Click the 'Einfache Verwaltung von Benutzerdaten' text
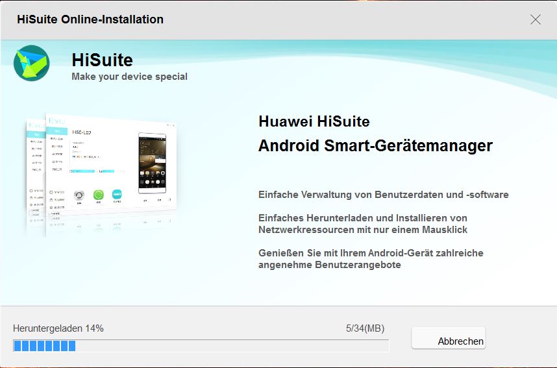The height and width of the screenshot is (368, 557). coord(383,195)
